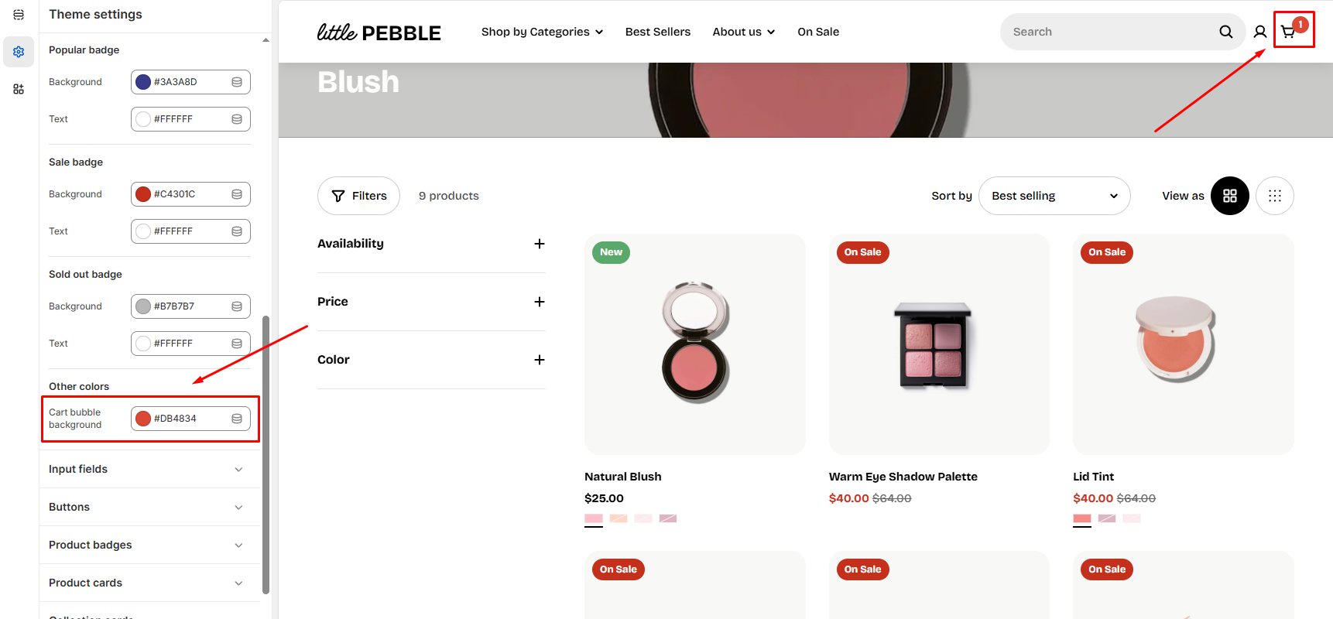Screen dimensions: 1333x619
Task: Go to Best Sellers page
Action: [x=658, y=32]
